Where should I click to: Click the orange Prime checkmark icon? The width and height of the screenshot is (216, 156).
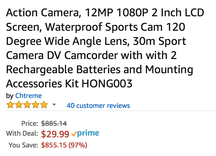pos(74,134)
